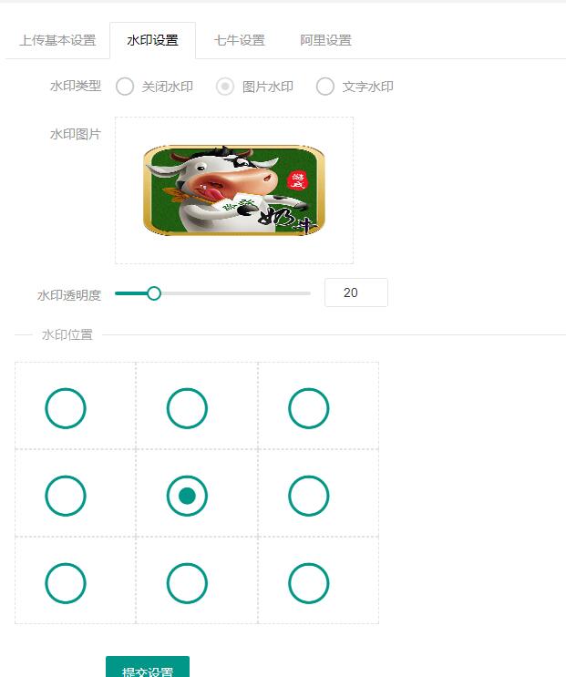
Task: Set watermark position to bottom-right
Action: pos(309,583)
